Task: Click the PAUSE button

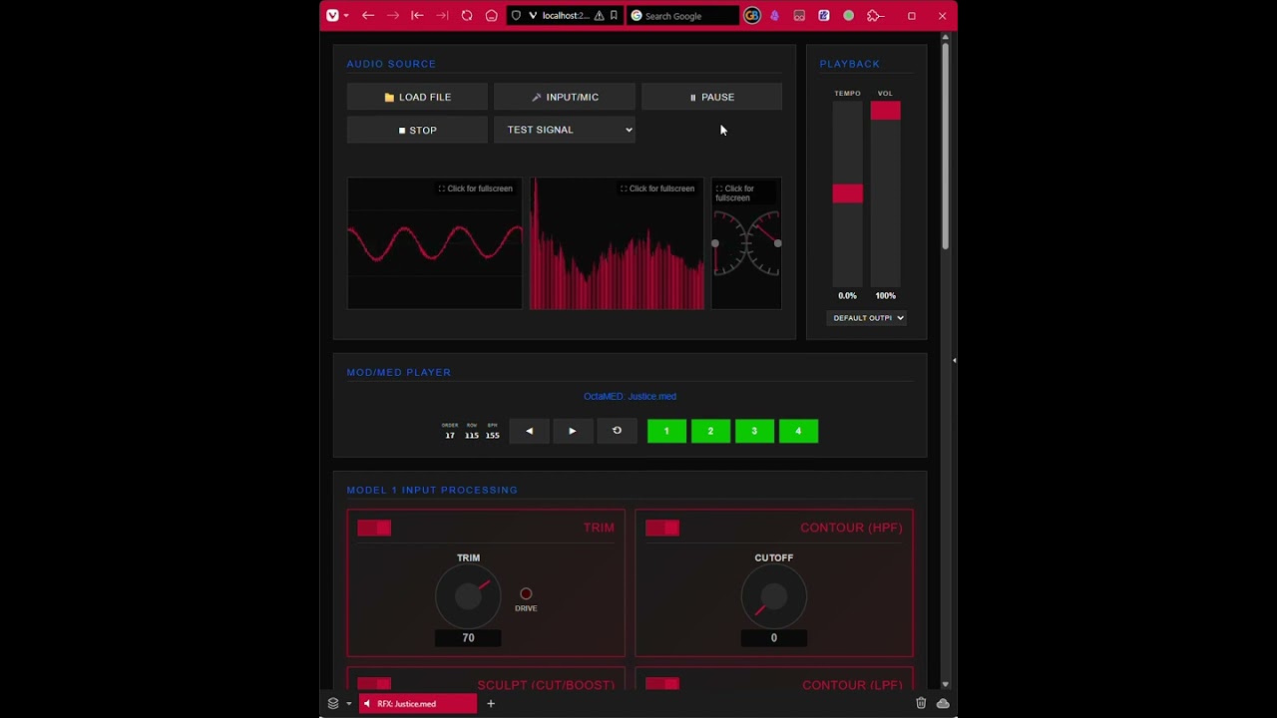Action: pyautogui.click(x=711, y=97)
